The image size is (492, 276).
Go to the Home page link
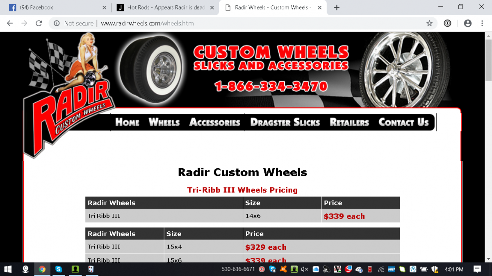coord(127,122)
